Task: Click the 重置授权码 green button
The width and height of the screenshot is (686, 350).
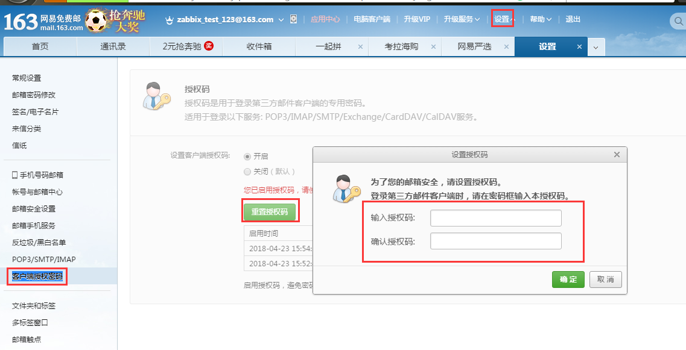Action: (270, 210)
